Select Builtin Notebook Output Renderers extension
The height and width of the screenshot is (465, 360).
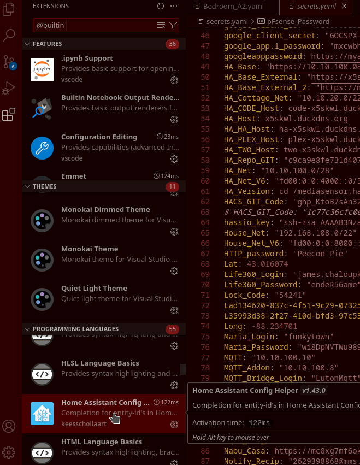(x=104, y=109)
